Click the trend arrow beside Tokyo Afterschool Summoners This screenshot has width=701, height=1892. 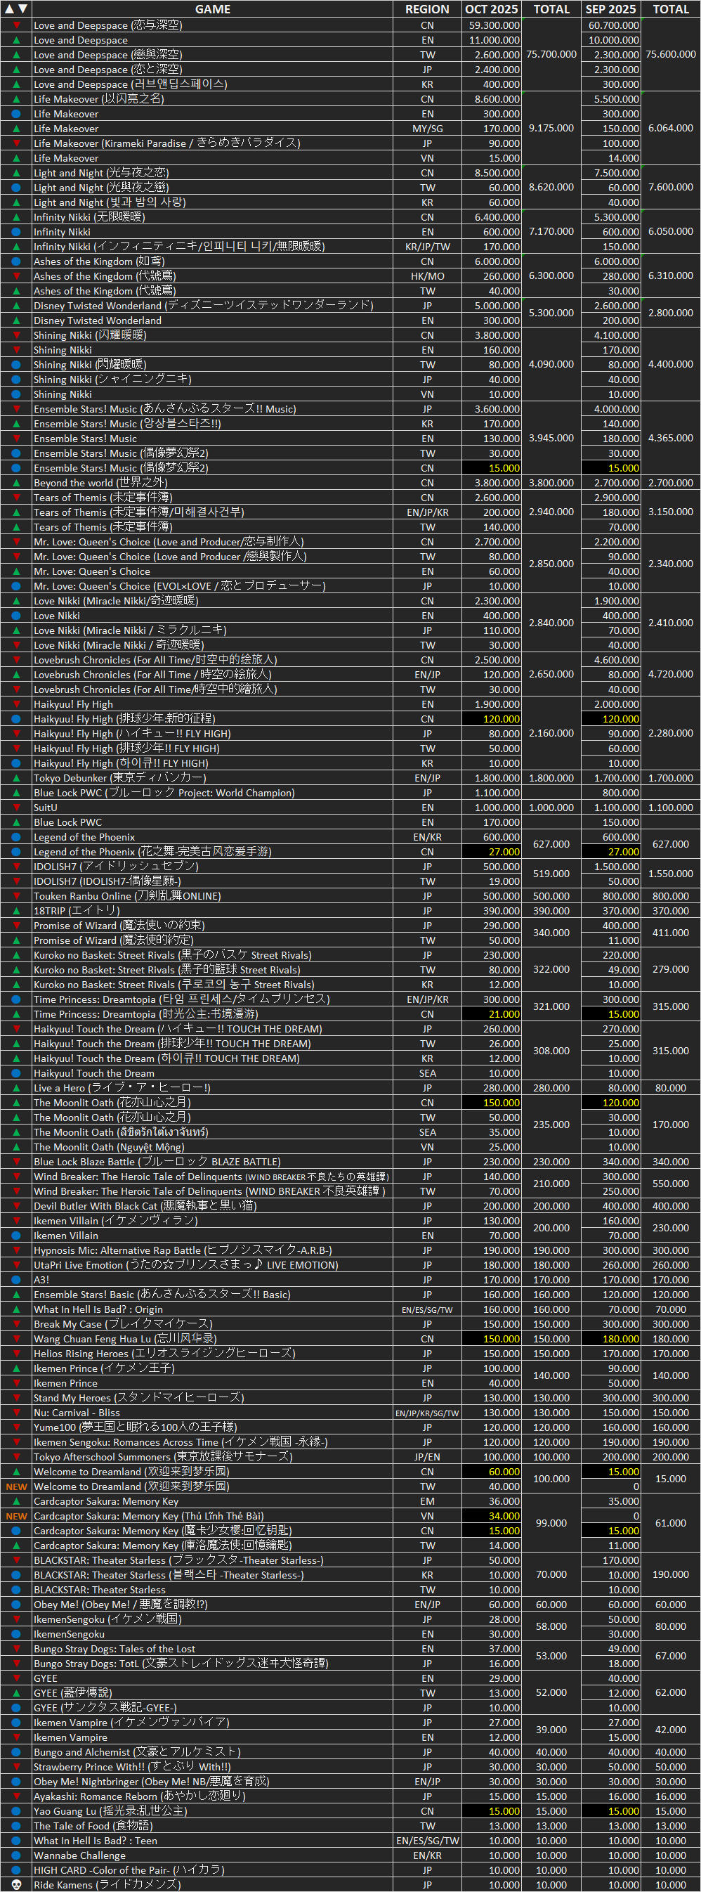pos(16,1456)
